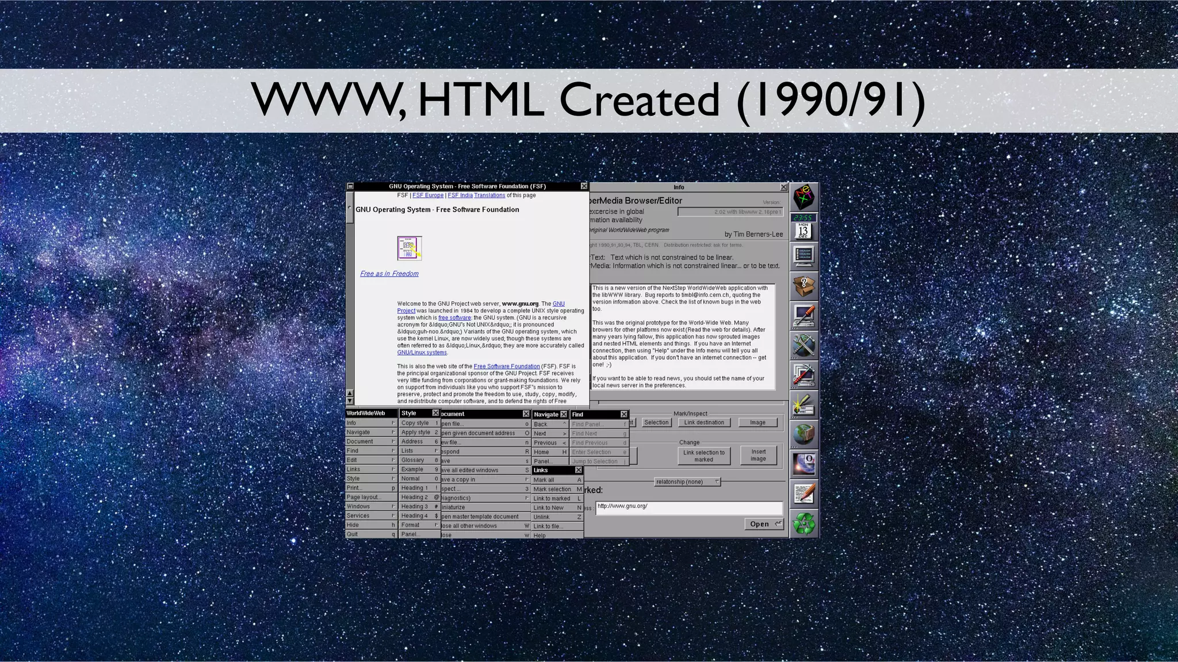Open the green Recycler dock icon

[804, 523]
